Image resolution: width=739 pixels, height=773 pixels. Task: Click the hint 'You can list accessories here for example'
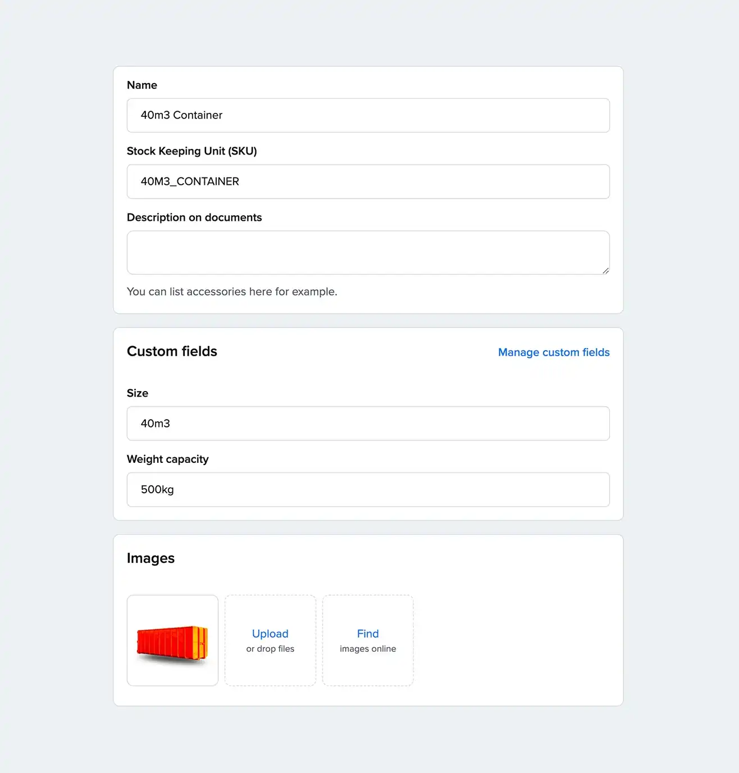click(x=232, y=292)
